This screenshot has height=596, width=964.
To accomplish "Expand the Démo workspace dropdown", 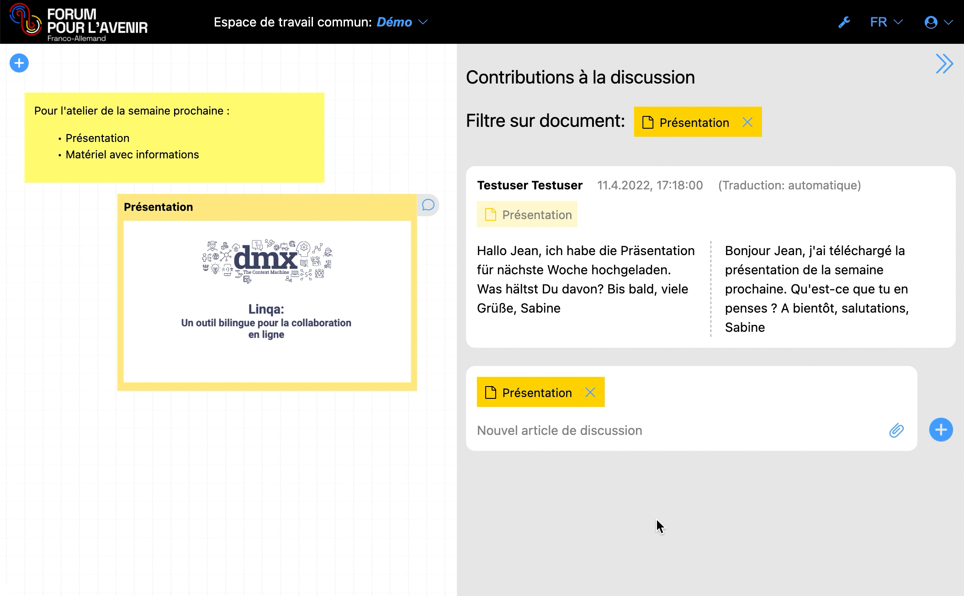I will 423,22.
